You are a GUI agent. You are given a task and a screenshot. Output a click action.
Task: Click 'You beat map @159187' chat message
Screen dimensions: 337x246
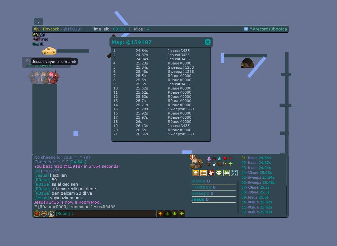click(77, 166)
